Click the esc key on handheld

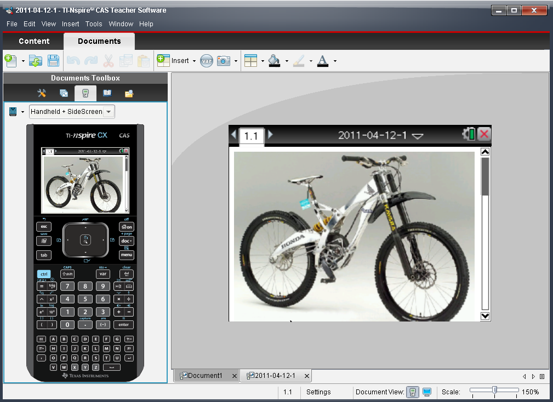[x=44, y=227]
